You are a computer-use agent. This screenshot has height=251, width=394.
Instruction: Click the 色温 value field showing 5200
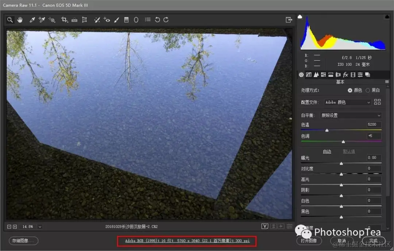click(374, 124)
